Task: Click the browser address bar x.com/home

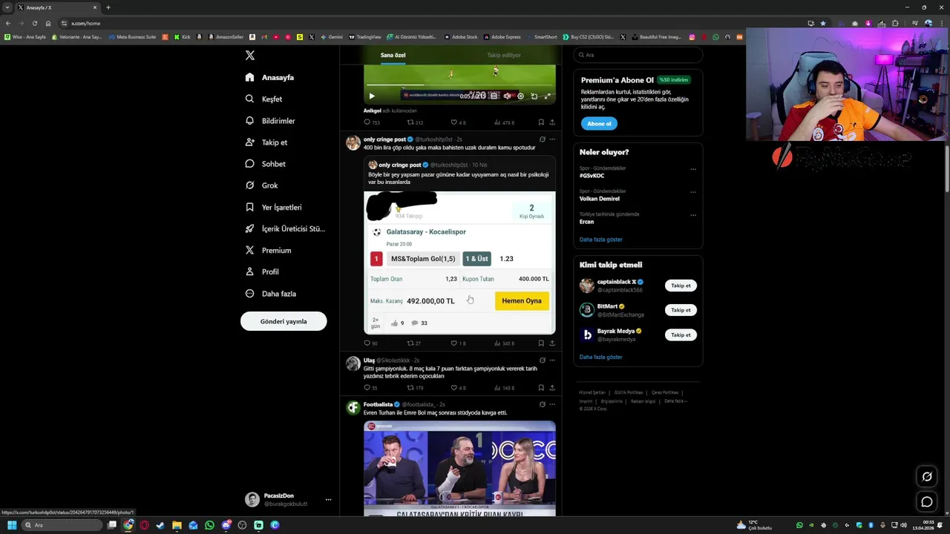Action: (430, 23)
